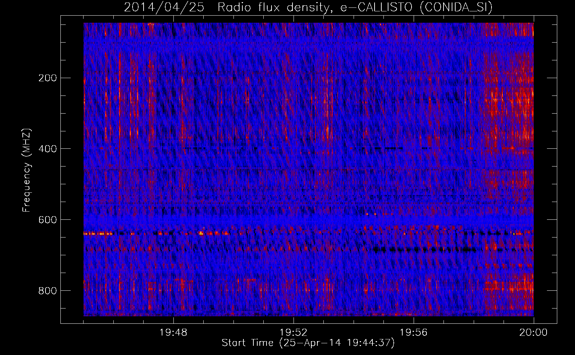Click the plot title 'Radio flux density, e-CALLISTO (CONIDA_SI)'

pyautogui.click(x=355, y=7)
